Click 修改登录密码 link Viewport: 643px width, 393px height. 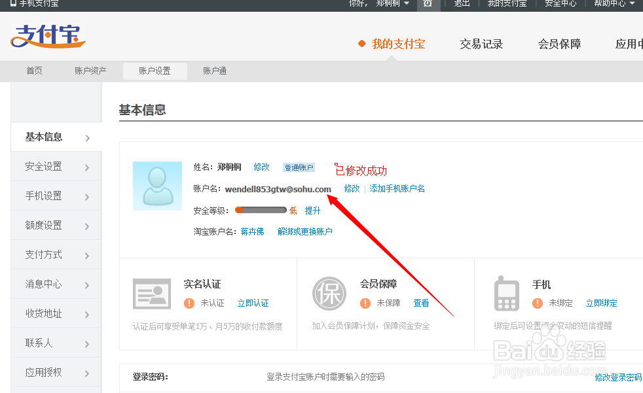(x=618, y=377)
